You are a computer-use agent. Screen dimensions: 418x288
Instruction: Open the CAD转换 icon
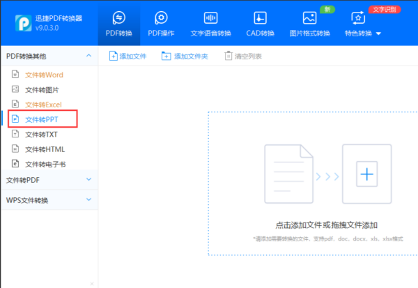(260, 18)
